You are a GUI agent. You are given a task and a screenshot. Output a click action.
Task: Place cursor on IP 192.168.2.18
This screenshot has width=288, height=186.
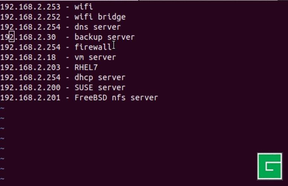point(28,57)
